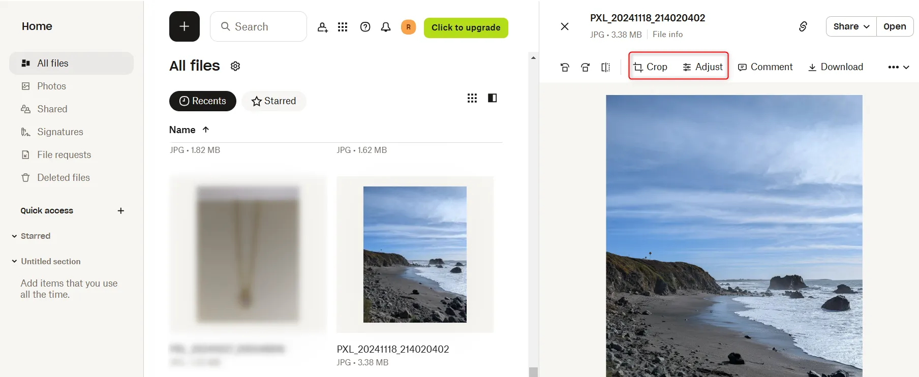
Task: Rotate image right
Action: pos(585,67)
